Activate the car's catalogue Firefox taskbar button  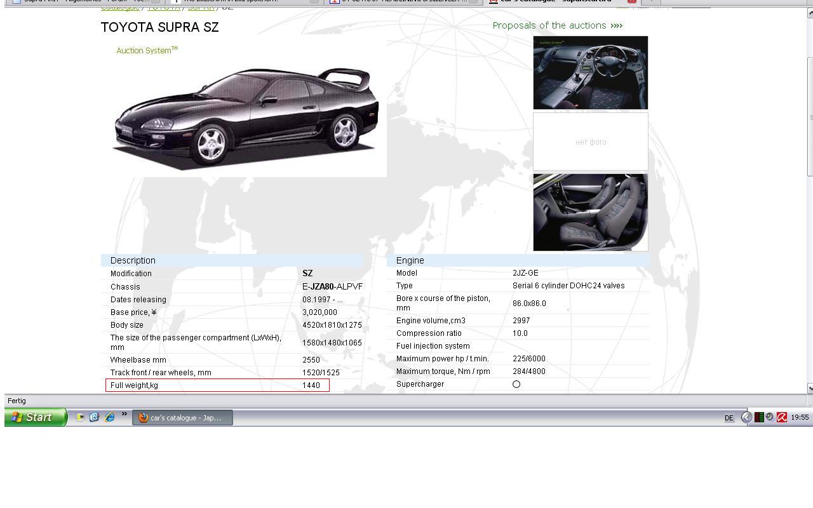(182, 417)
